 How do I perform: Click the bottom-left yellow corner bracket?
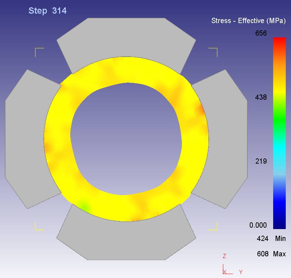(x=39, y=226)
